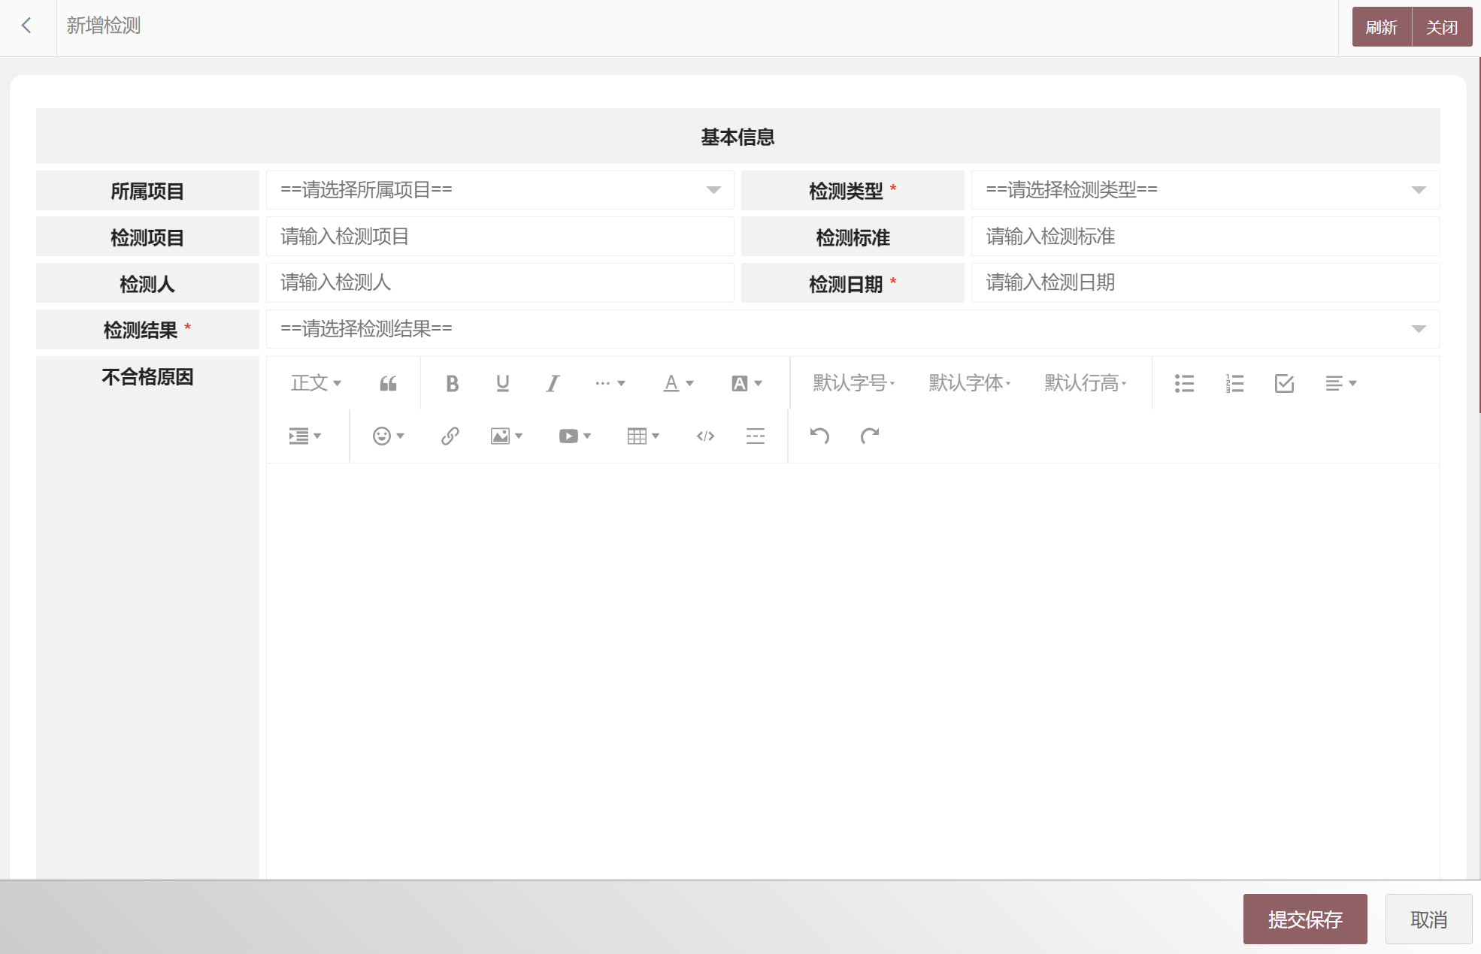1481x954 pixels.
Task: Toggle italic text style
Action: [553, 384]
